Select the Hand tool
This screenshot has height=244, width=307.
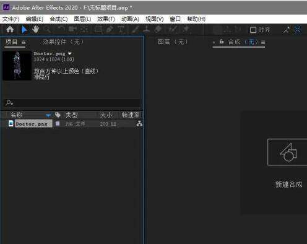(x=36, y=30)
